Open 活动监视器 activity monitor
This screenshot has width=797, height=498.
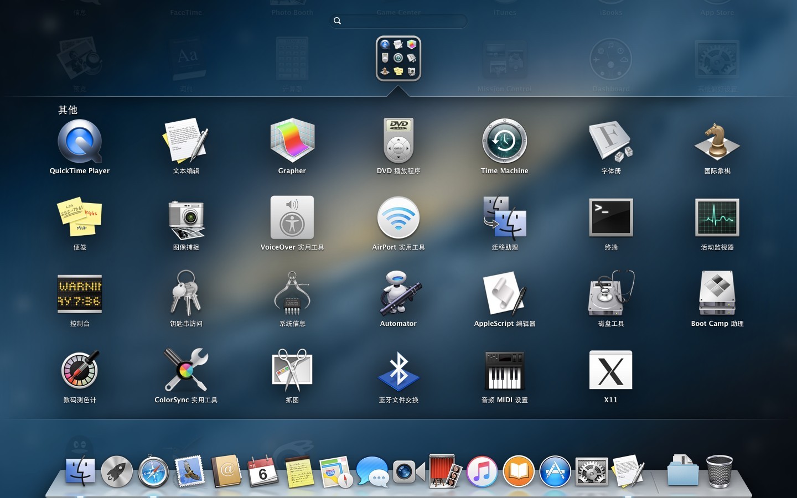[717, 217]
